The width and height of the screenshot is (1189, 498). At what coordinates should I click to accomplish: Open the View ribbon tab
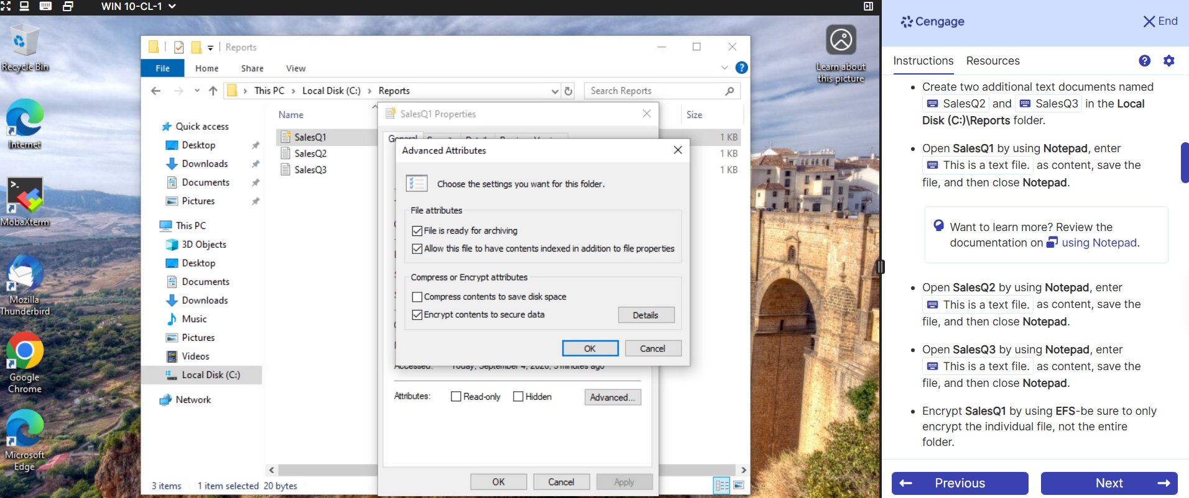(295, 68)
